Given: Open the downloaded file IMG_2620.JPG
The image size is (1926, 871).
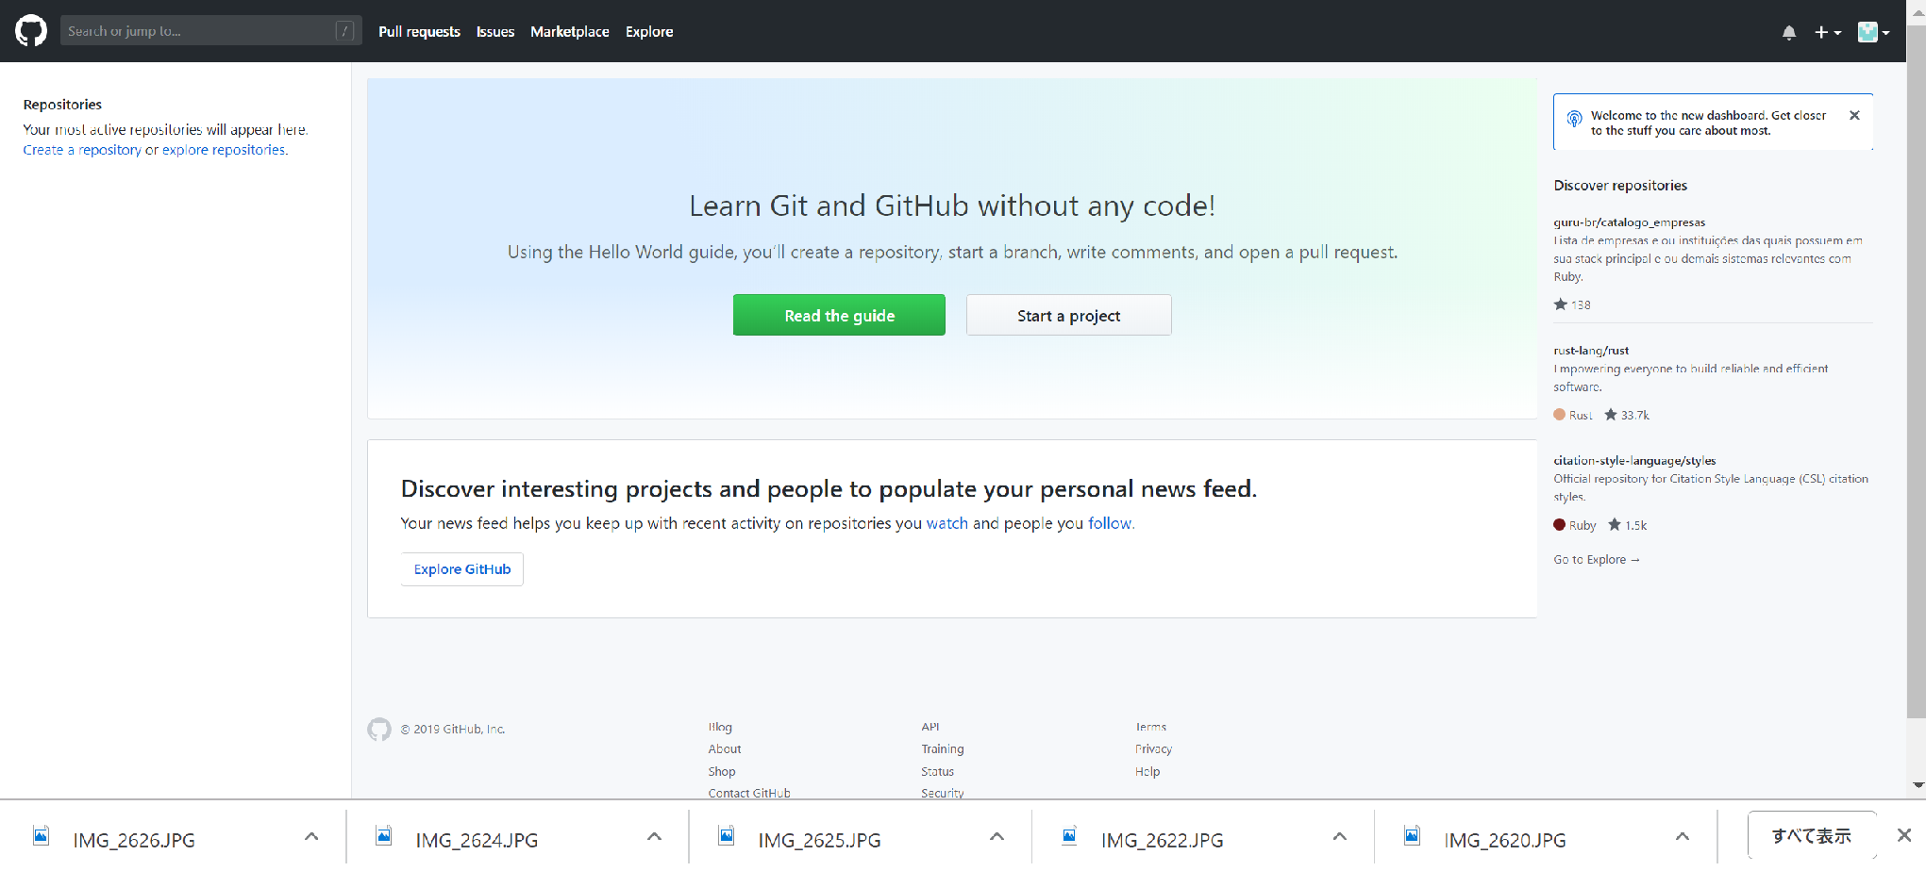Looking at the screenshot, I should pos(1504,840).
